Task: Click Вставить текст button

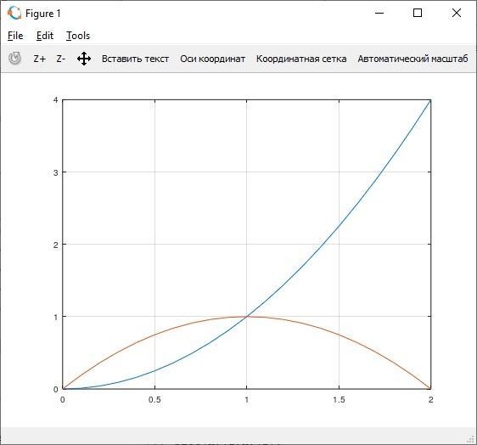Action: (x=135, y=59)
